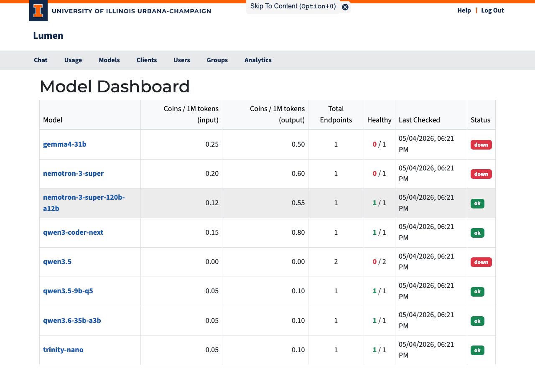The height and width of the screenshot is (376, 535).
Task: Click the down status badge for qwen3.5
Action: coord(481,262)
